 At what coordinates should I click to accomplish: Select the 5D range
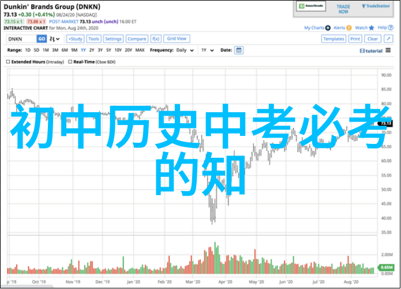point(36,50)
